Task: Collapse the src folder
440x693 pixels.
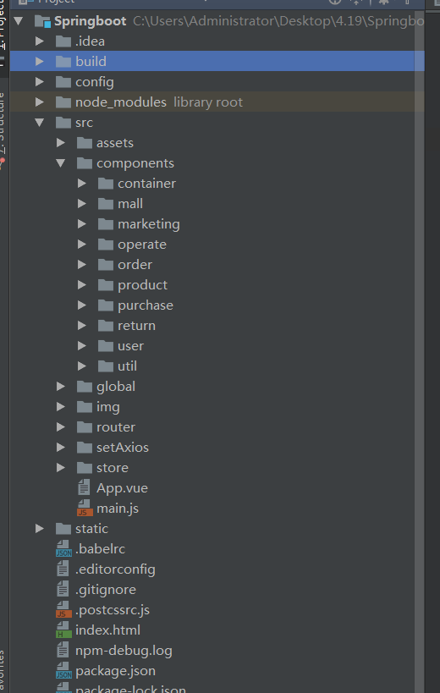Action: click(x=40, y=123)
